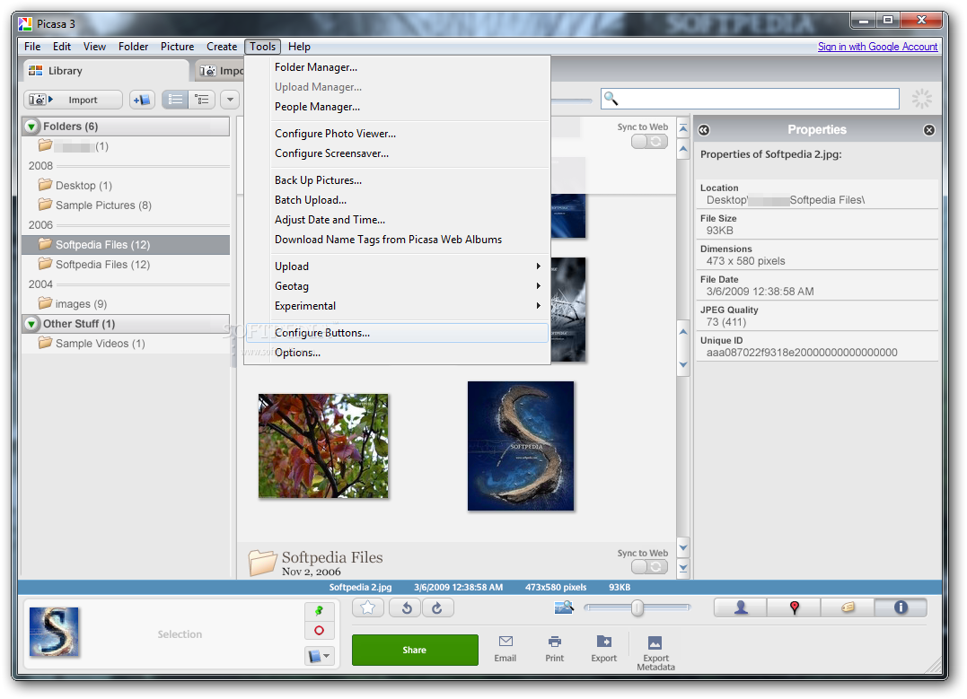Switch to tree folder view icon
The height and width of the screenshot is (699, 967).
coord(202,100)
